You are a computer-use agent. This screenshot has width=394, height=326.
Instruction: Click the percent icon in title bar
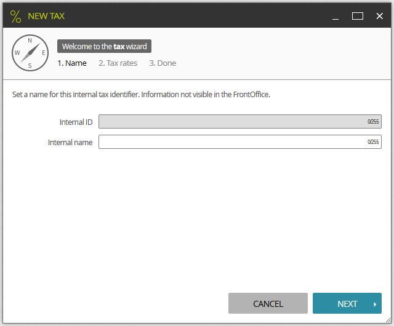point(15,17)
